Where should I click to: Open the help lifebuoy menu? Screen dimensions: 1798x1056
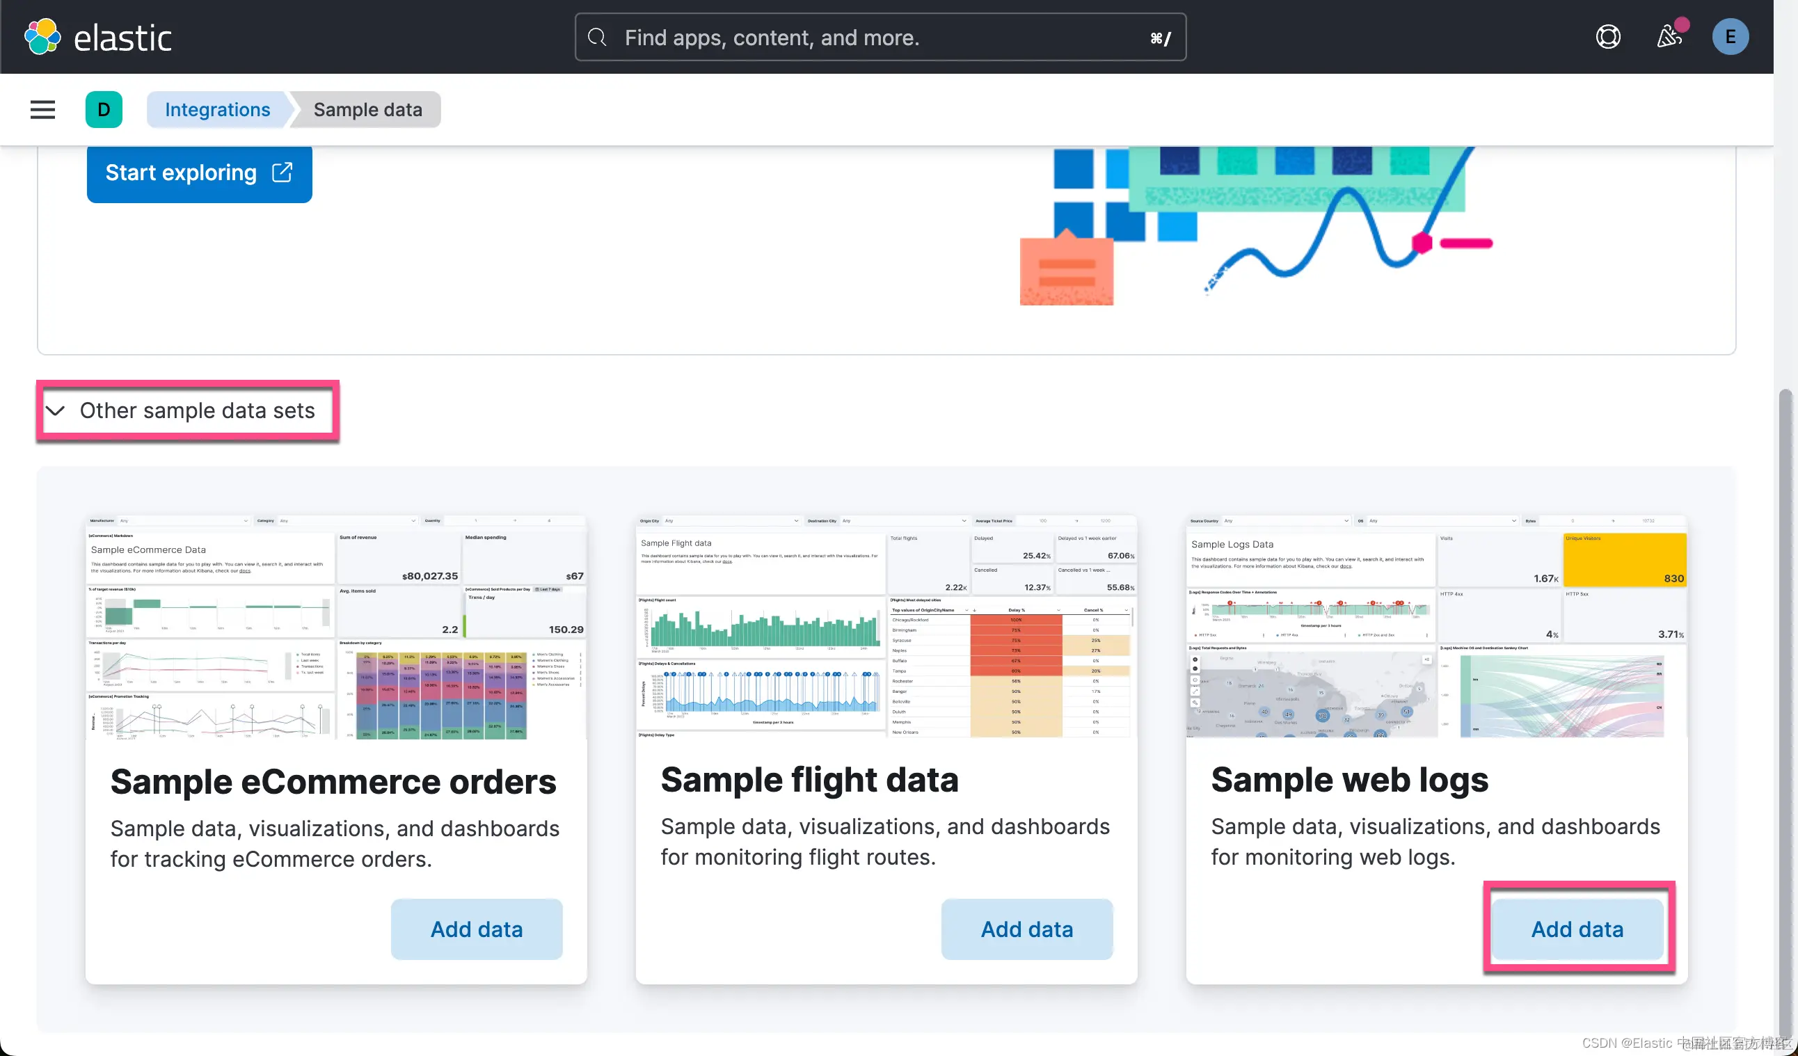click(x=1607, y=37)
